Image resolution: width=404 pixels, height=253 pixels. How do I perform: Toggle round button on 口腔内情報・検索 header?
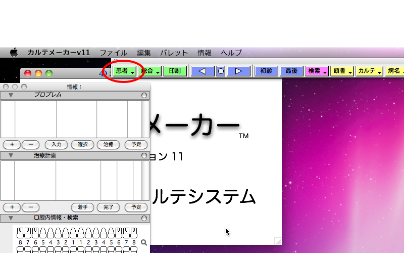click(144, 218)
